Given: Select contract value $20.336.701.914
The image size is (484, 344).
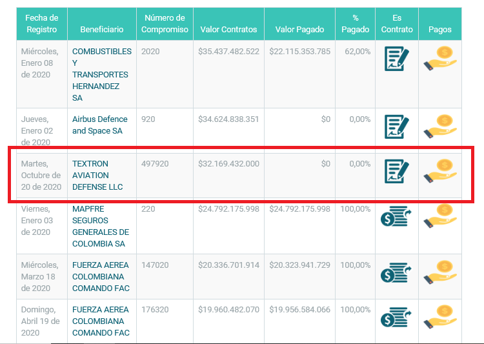Looking at the screenshot, I should coord(228,265).
